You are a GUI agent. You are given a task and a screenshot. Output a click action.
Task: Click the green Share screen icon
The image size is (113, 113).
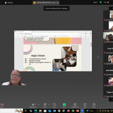(64, 105)
